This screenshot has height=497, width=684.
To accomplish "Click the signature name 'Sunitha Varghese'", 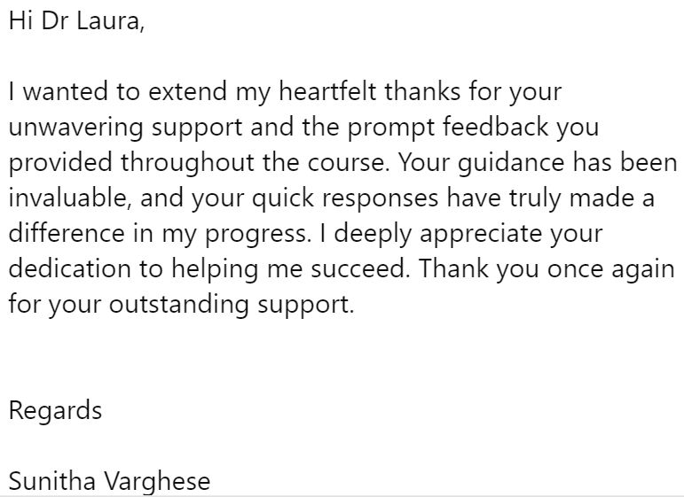I will 109,481.
